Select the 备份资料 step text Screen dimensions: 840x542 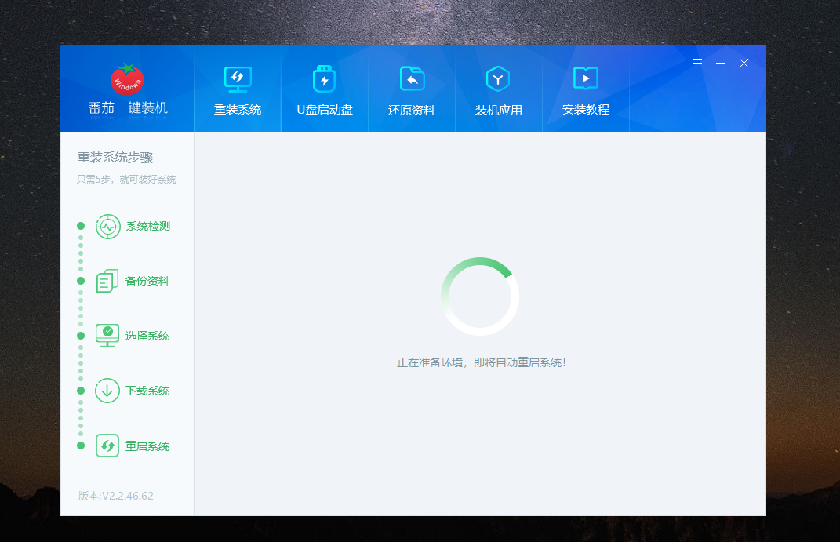point(147,281)
